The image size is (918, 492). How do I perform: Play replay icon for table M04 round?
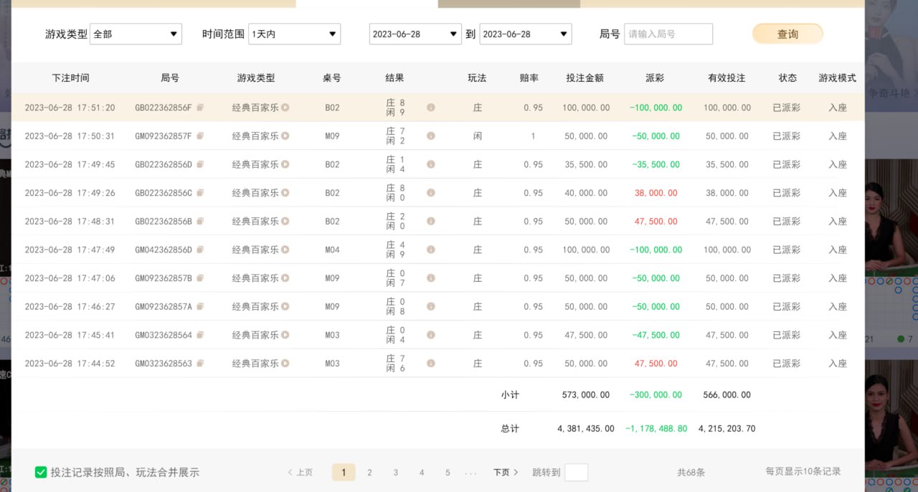[x=285, y=250]
